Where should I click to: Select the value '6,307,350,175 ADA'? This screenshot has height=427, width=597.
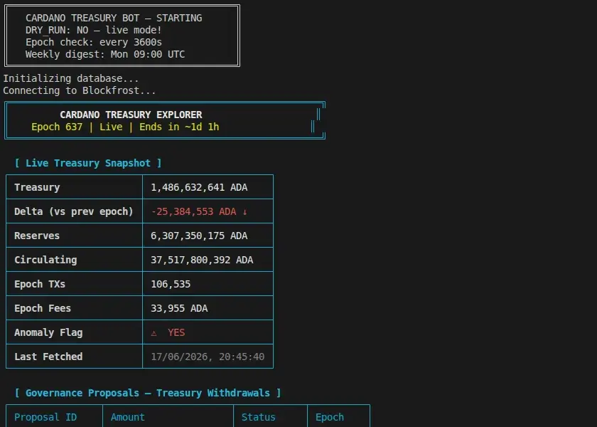tap(199, 236)
